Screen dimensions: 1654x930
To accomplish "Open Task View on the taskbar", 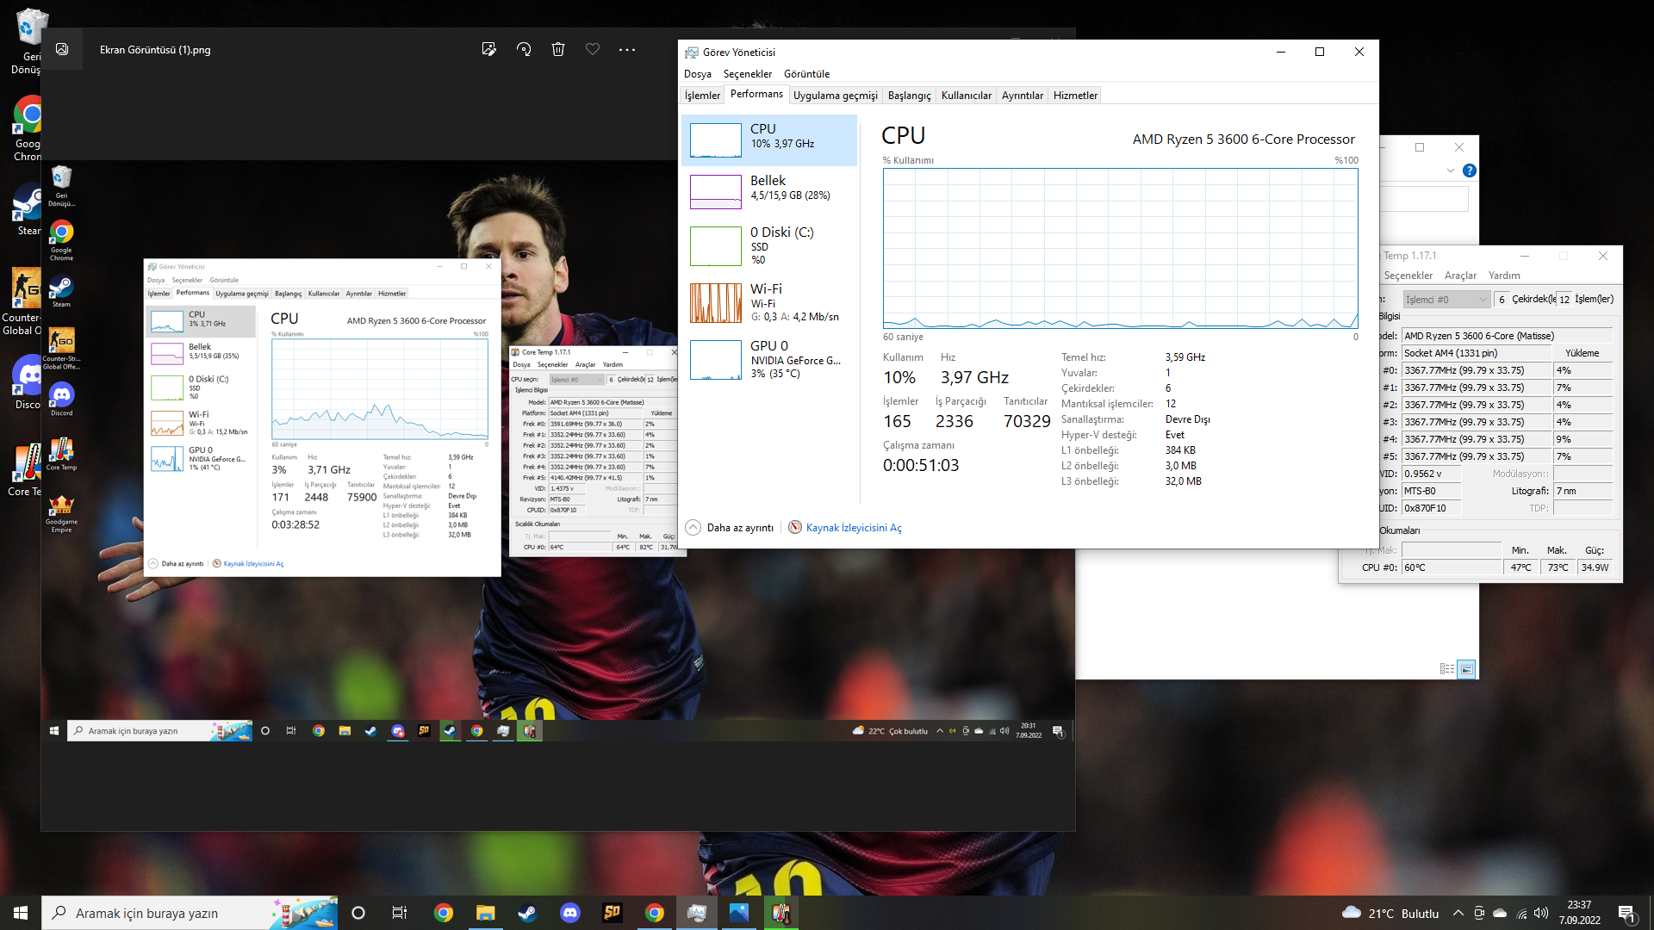I will pos(399,913).
